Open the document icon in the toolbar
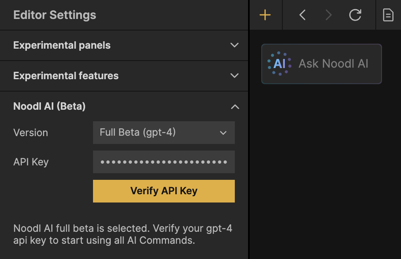Image resolution: width=401 pixels, height=259 pixels. point(388,15)
